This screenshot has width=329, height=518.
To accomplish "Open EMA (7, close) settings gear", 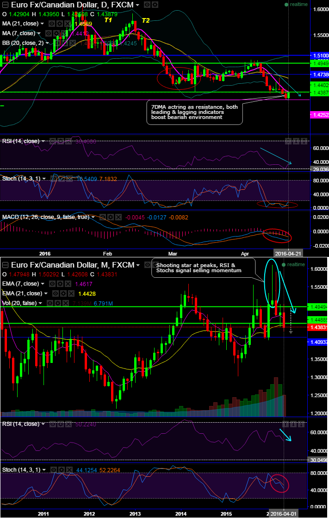I will coord(60,284).
